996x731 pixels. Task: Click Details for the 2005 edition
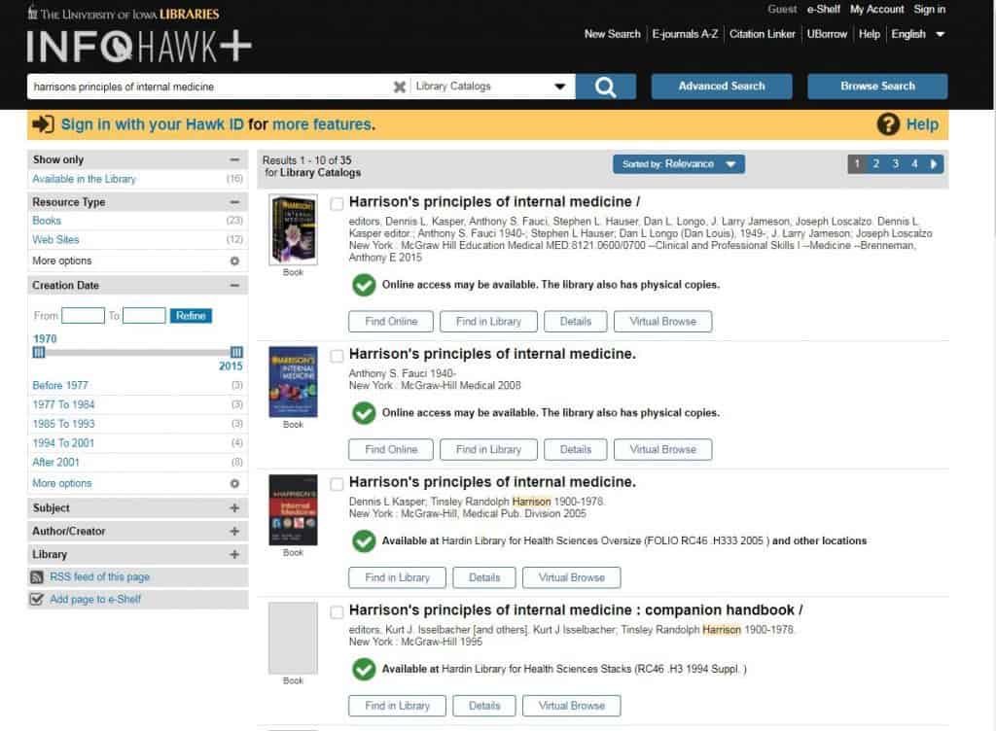pos(484,578)
